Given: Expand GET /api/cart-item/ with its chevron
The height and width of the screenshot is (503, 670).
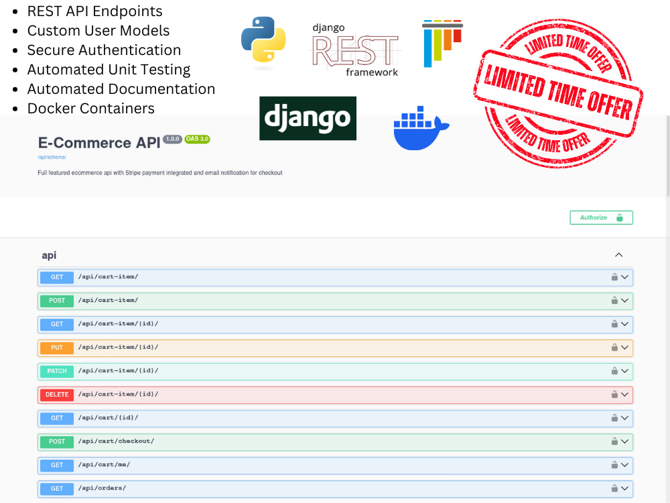Looking at the screenshot, I should 624,277.
